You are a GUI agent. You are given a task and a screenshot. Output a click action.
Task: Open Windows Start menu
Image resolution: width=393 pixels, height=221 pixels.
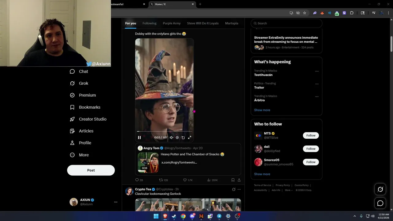point(156,216)
